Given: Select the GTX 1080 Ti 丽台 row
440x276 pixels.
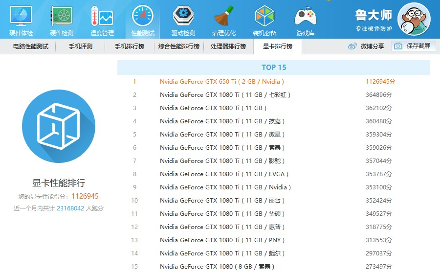Looking at the screenshot, I should point(274,200).
